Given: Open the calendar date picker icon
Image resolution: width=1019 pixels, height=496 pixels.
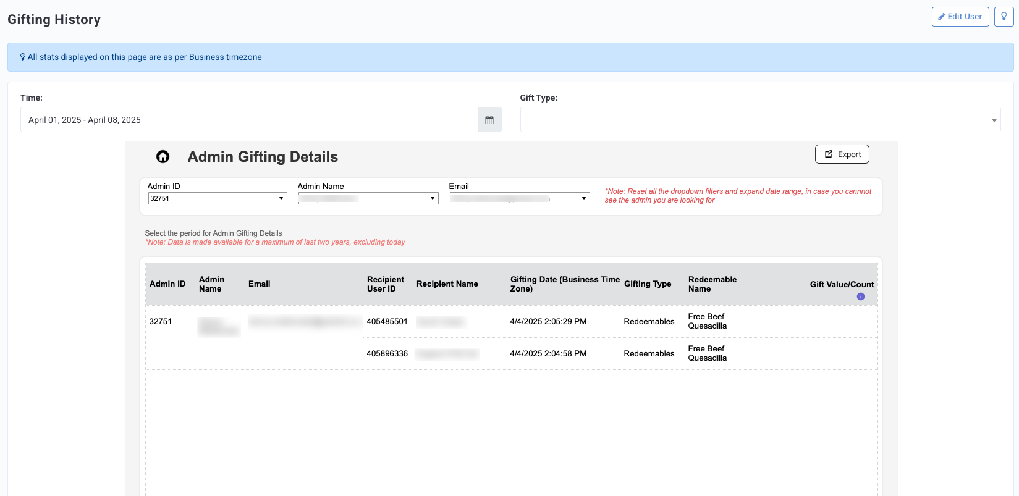Looking at the screenshot, I should click(x=489, y=120).
